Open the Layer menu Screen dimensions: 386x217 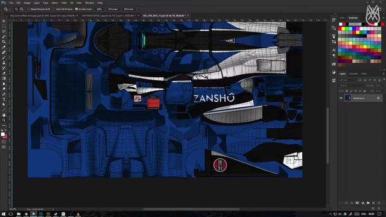coord(36,2)
